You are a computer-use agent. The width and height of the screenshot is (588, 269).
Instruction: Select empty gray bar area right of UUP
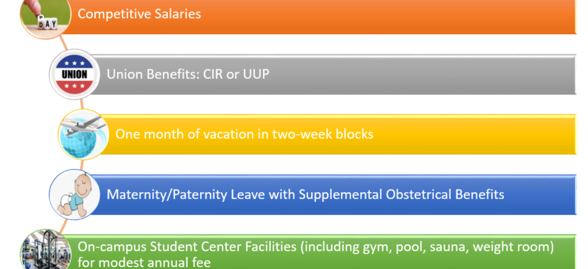(423, 74)
